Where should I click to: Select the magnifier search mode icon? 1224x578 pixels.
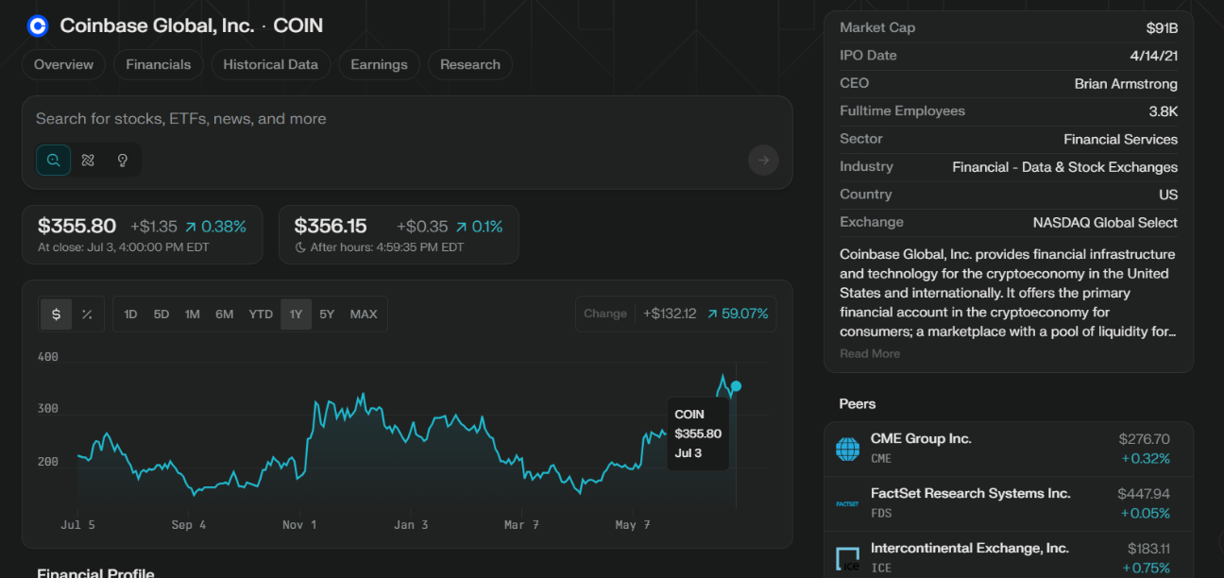coord(54,160)
